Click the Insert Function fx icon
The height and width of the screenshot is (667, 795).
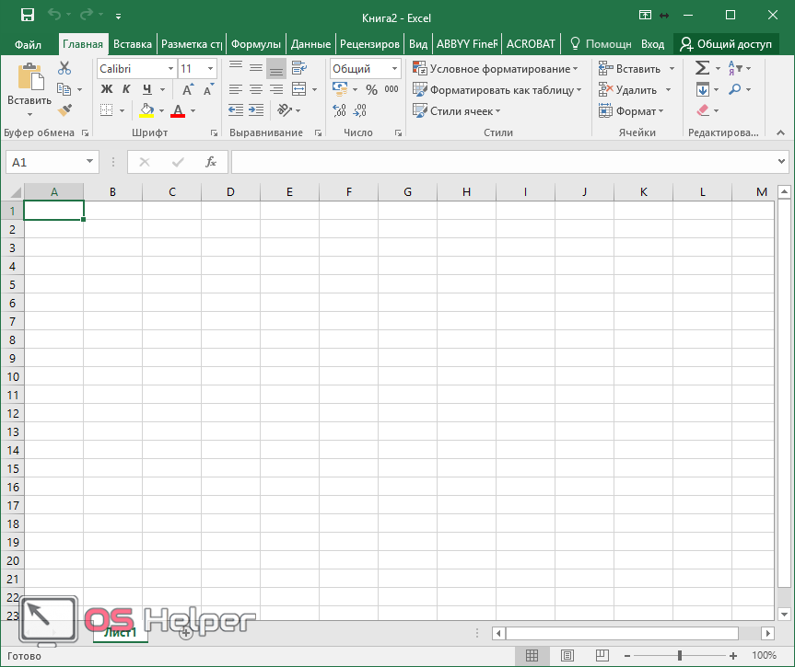coord(211,162)
